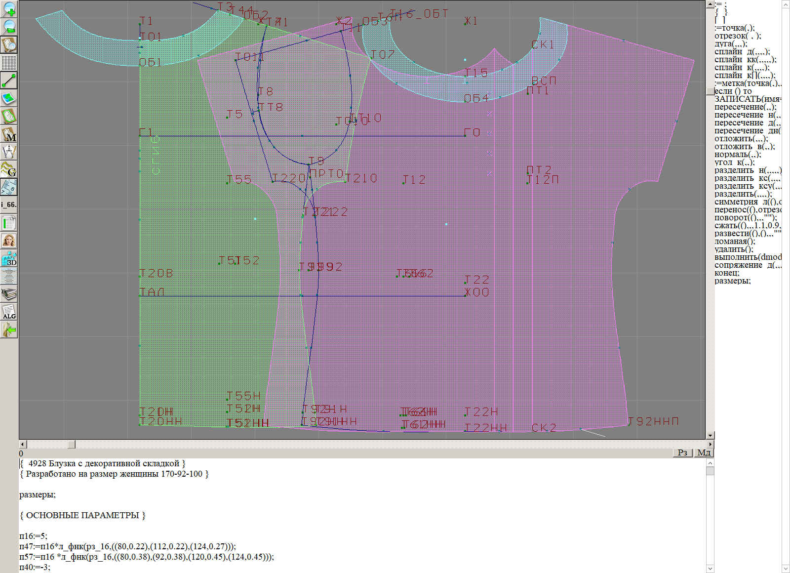The image size is (790, 573).
Task: Toggle the line segment tool button
Action: (x=9, y=81)
